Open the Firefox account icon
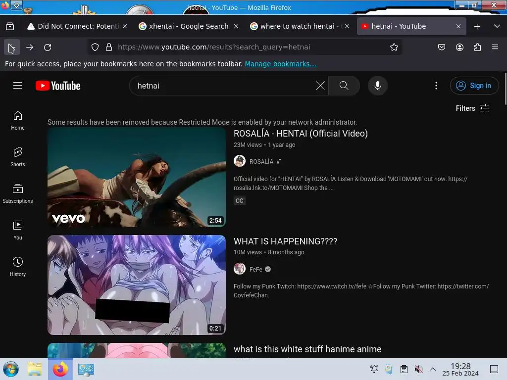 pyautogui.click(x=459, y=47)
